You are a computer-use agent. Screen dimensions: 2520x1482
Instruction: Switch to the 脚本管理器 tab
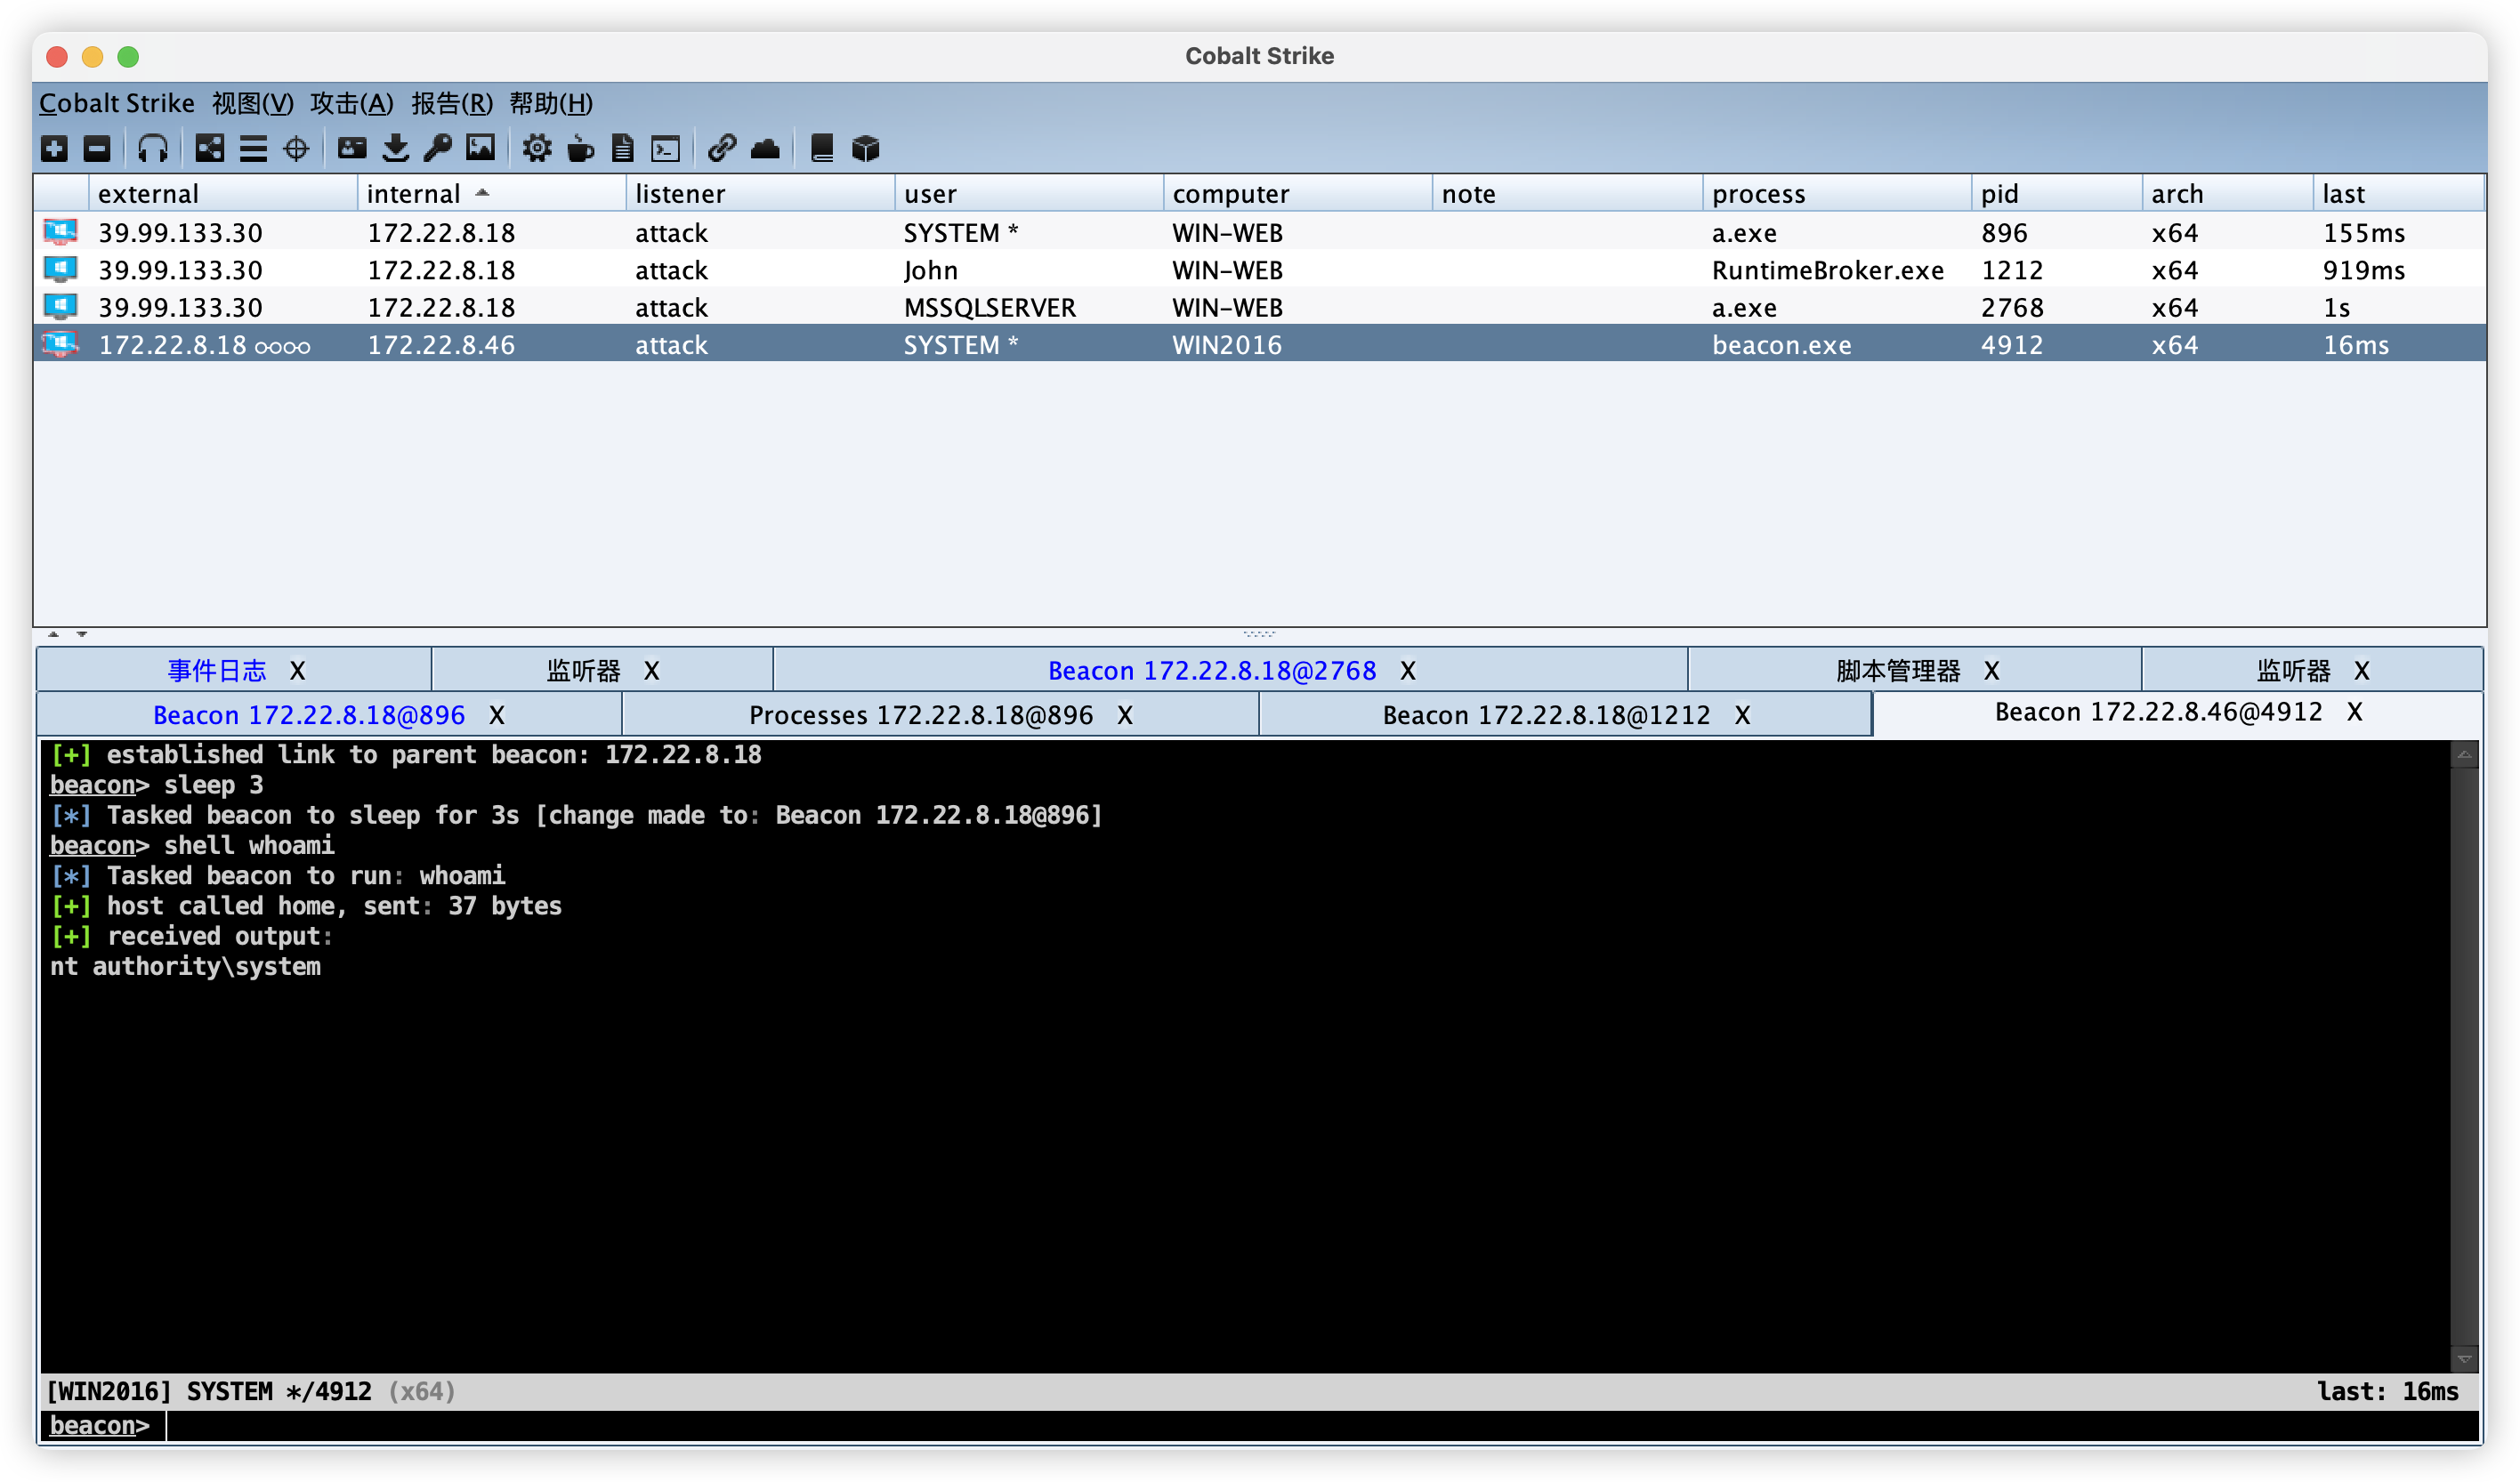[x=1898, y=671]
